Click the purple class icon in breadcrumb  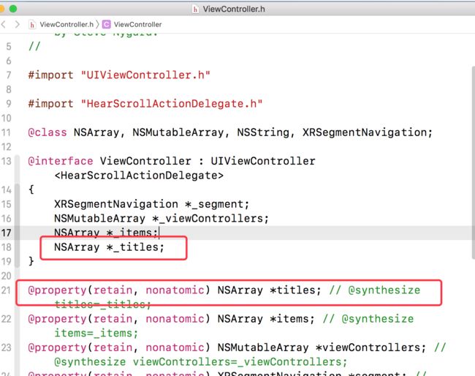pyautogui.click(x=107, y=24)
